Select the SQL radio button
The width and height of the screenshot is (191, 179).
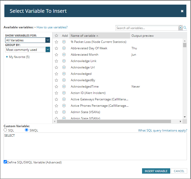pyautogui.click(x=5, y=130)
